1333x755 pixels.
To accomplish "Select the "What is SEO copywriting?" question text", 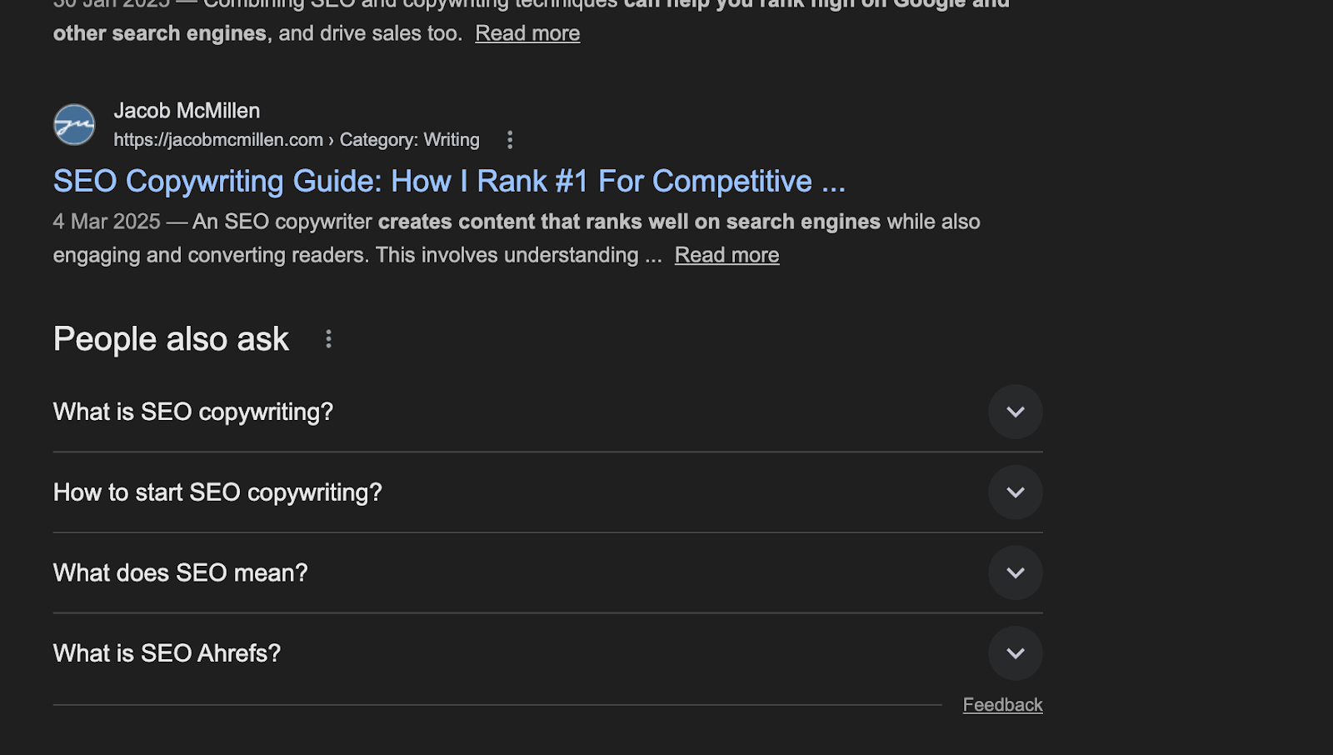I will [192, 412].
